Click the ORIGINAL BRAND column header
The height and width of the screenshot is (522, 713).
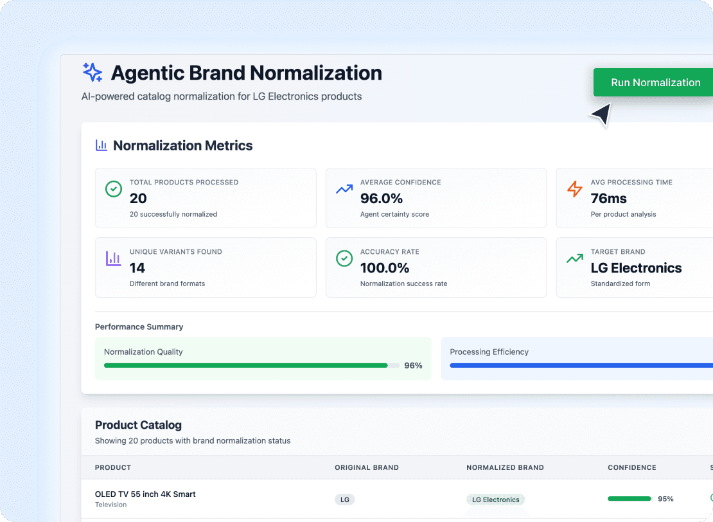pos(367,467)
